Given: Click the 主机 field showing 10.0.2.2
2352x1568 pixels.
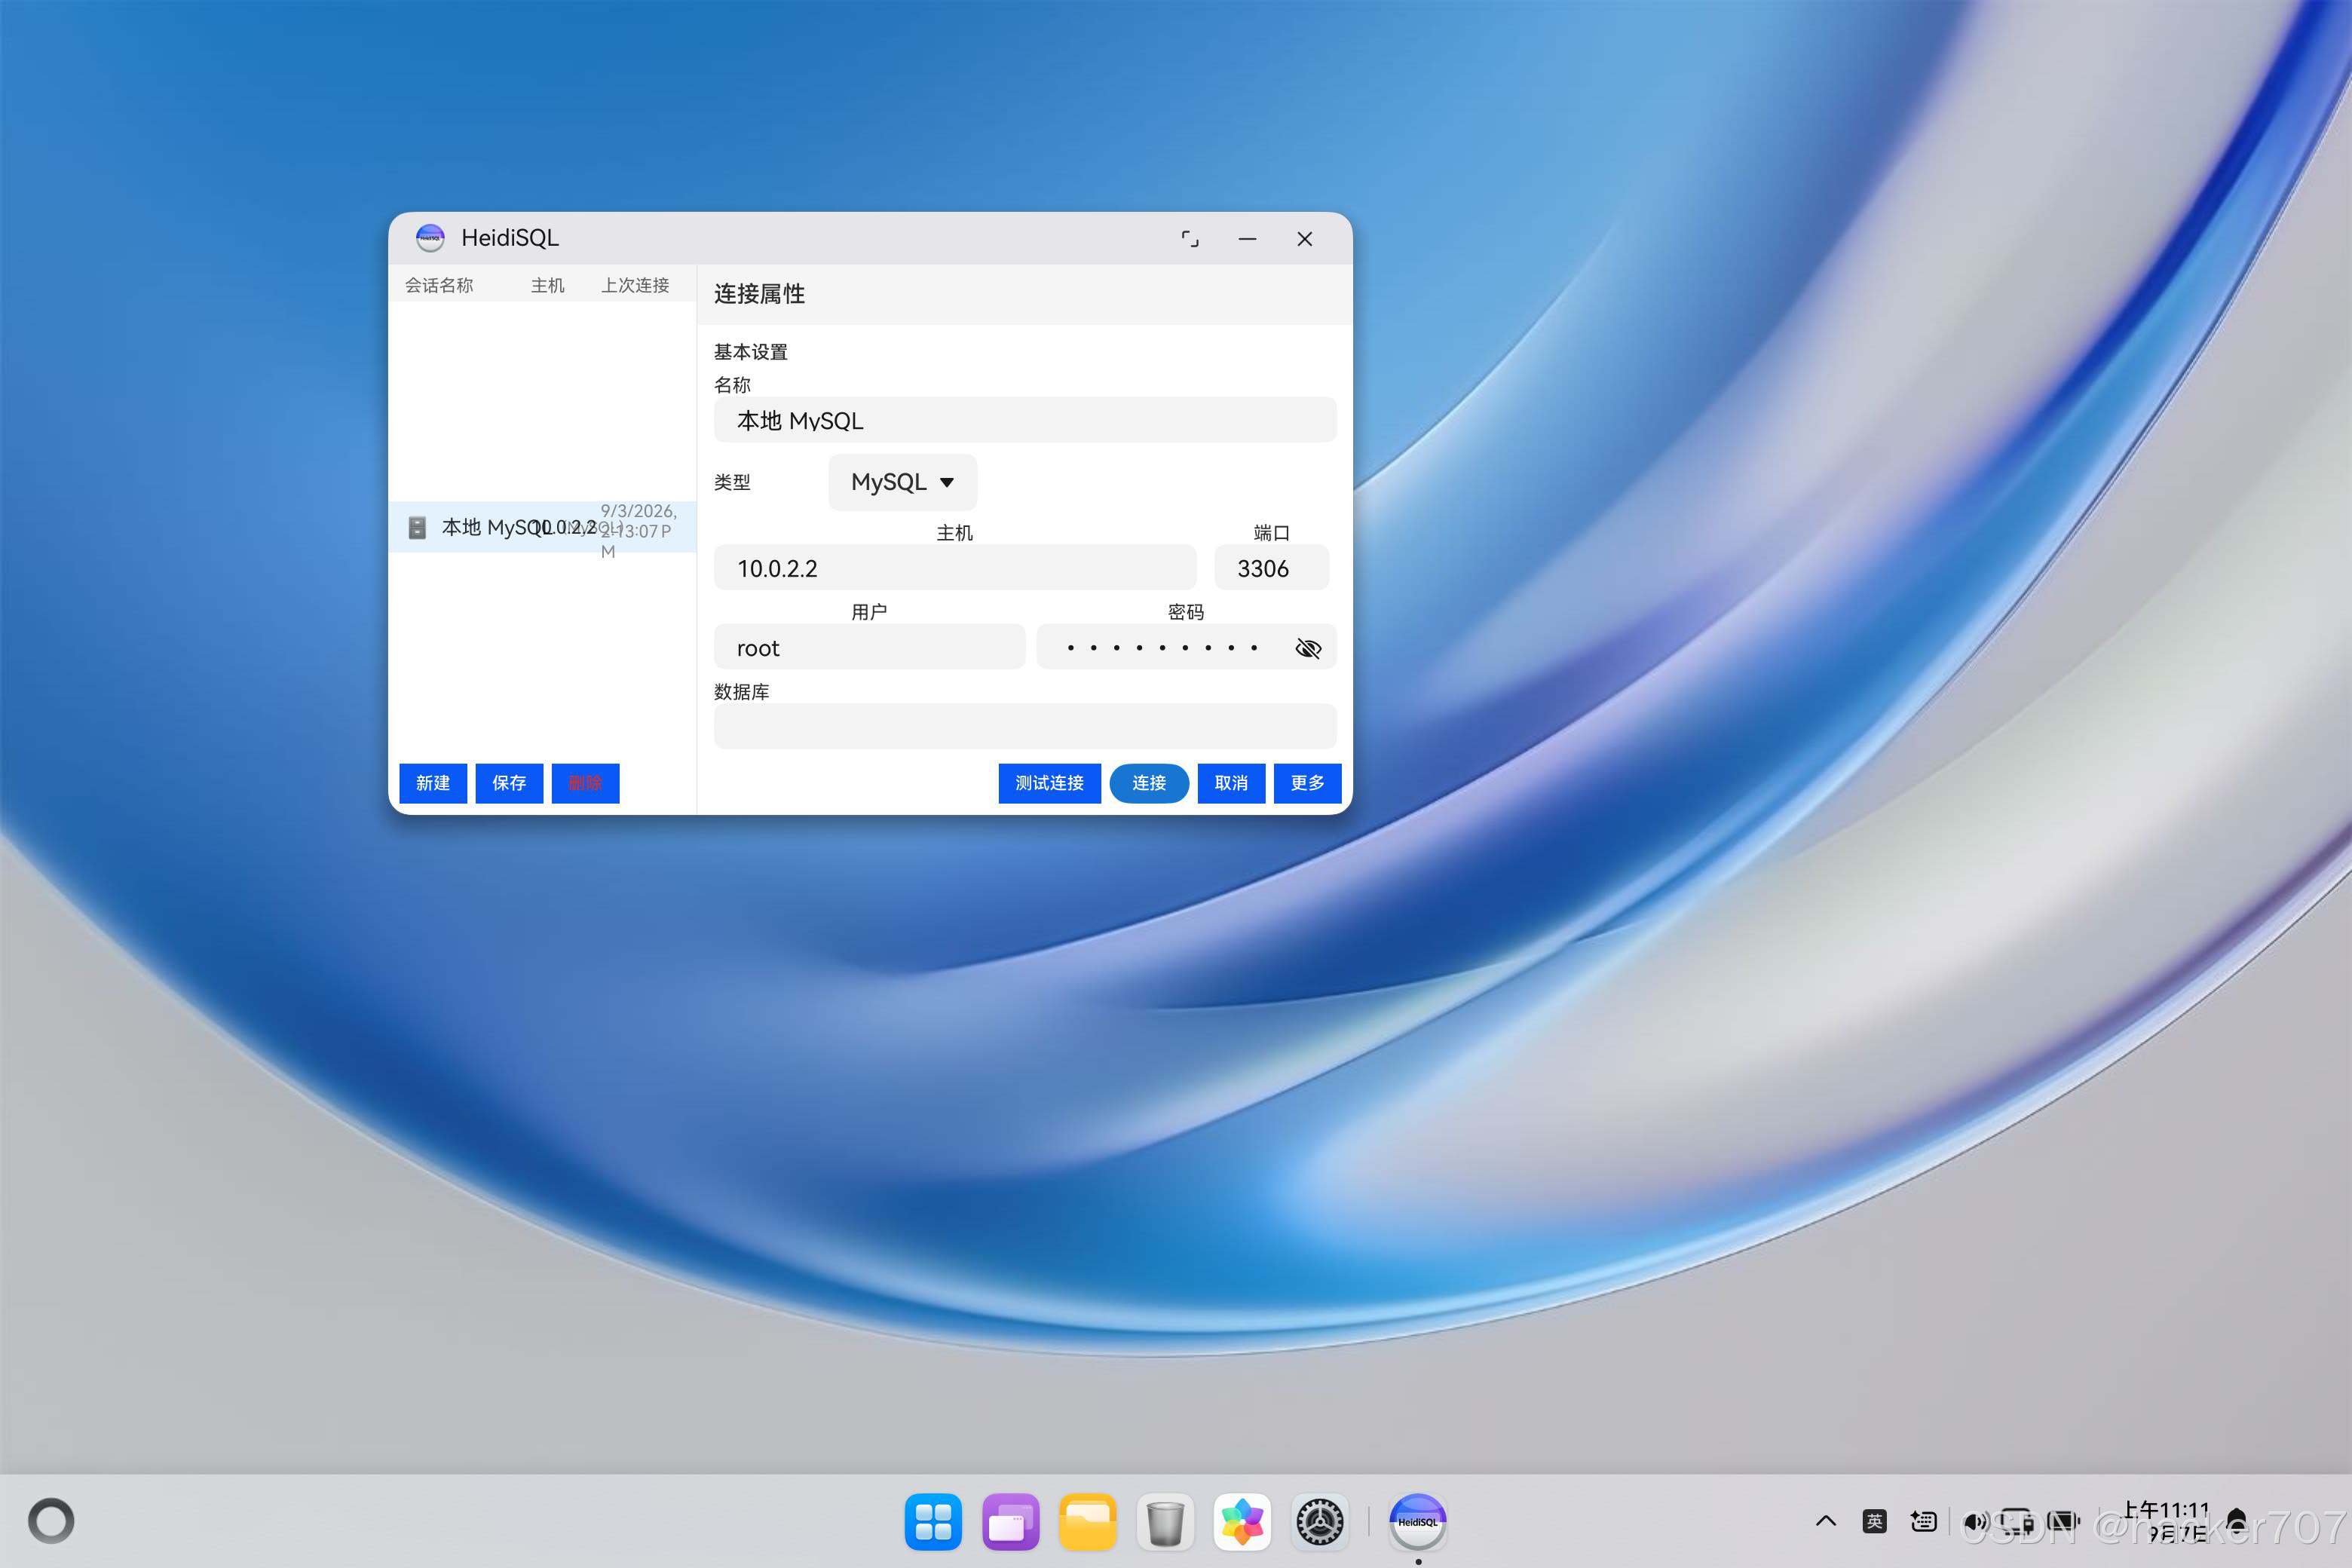Looking at the screenshot, I should click(955, 568).
